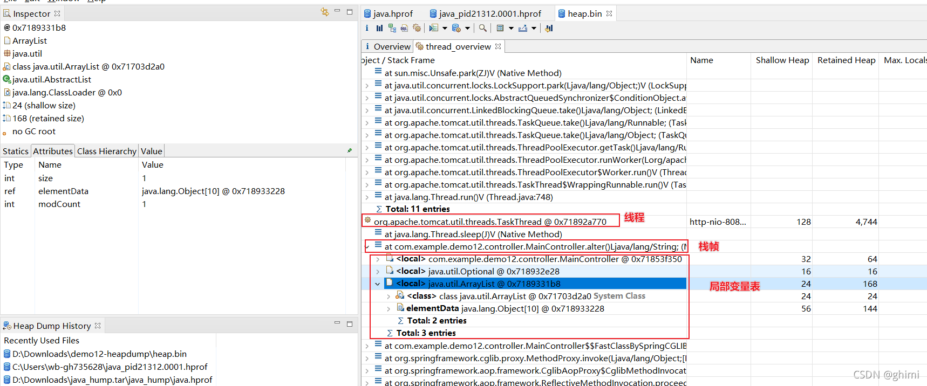The image size is (927, 386).
Task: Select the modCount attribute row
Action: (x=173, y=204)
